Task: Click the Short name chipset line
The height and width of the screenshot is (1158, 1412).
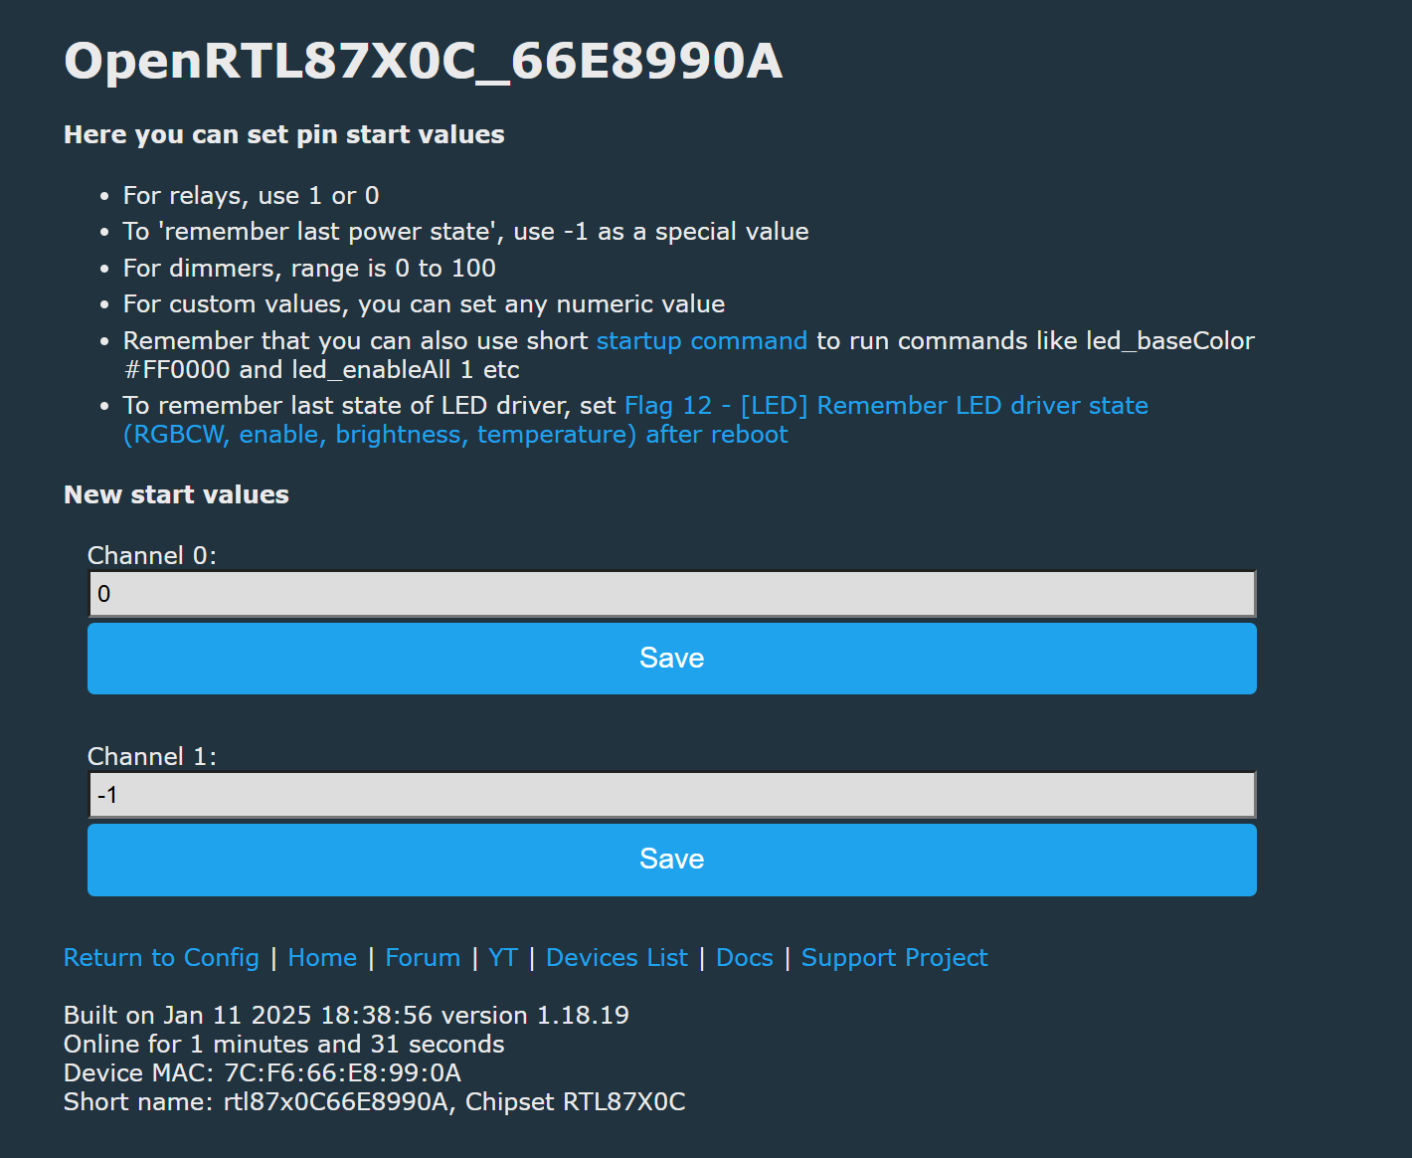Action: (x=375, y=1101)
